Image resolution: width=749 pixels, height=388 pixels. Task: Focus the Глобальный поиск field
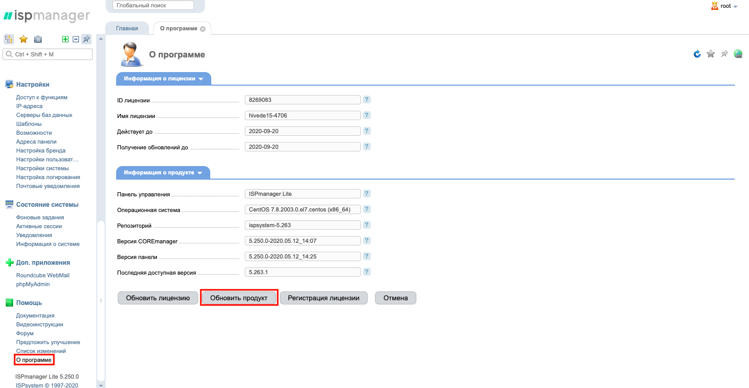(x=153, y=5)
